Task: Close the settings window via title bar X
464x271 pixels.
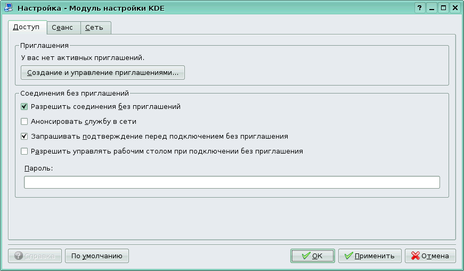Action: [455, 8]
